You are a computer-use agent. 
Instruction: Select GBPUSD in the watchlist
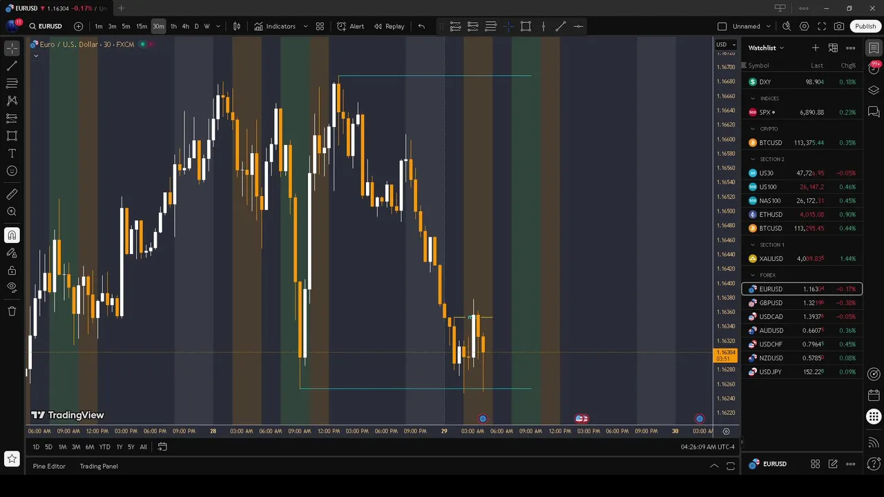click(x=802, y=303)
